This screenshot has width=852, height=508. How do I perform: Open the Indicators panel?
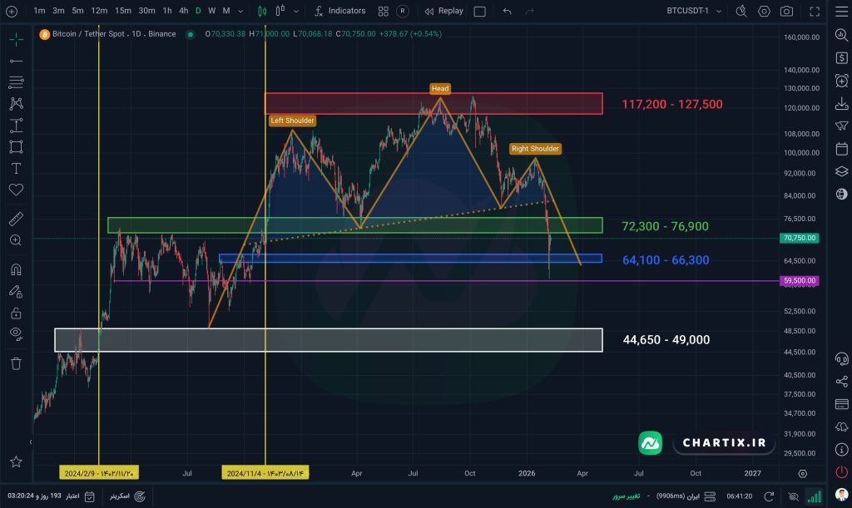(x=339, y=11)
